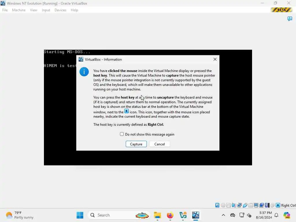The height and width of the screenshot is (222, 296).
Task: Open the View menu
Action: (34, 10)
